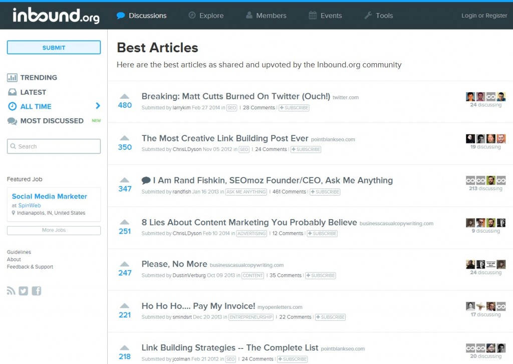Click the Most Discussed speech bubbles icon
Viewport: 513px width, 364px height.
click(12, 121)
